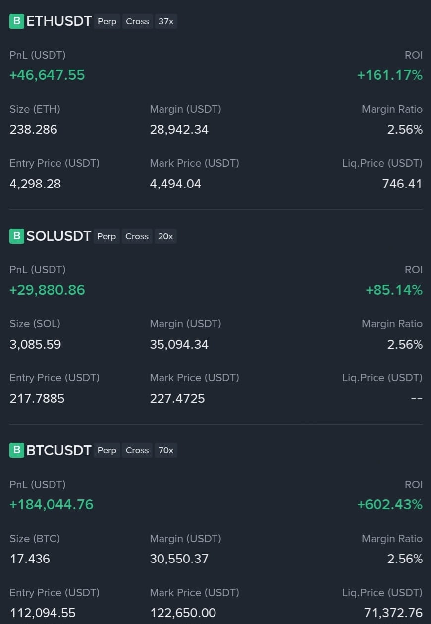Click the BTCUSDT ROI value +602.43%
431x624 pixels.
pyautogui.click(x=390, y=504)
